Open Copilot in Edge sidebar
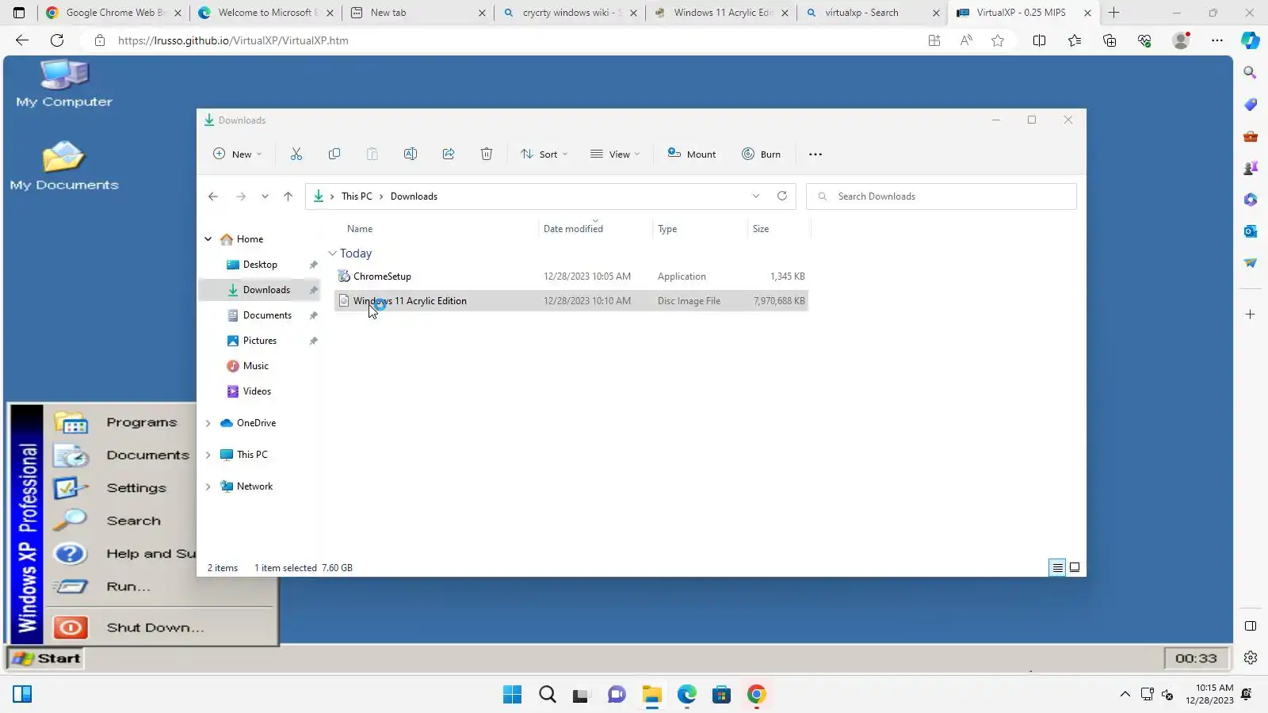The width and height of the screenshot is (1268, 713). click(x=1251, y=40)
